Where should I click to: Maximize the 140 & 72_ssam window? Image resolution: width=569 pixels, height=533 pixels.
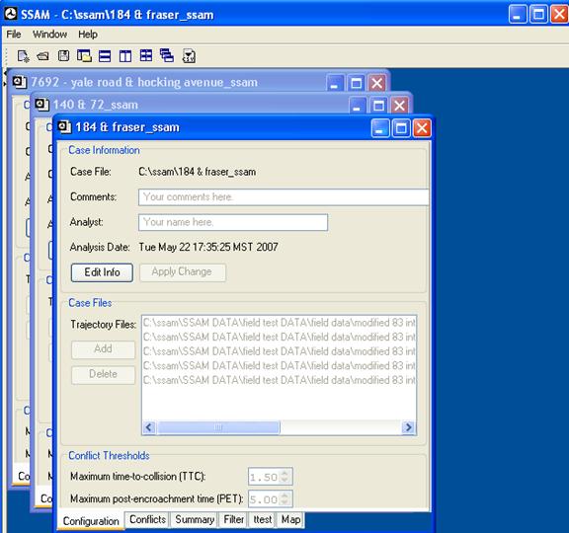(378, 106)
